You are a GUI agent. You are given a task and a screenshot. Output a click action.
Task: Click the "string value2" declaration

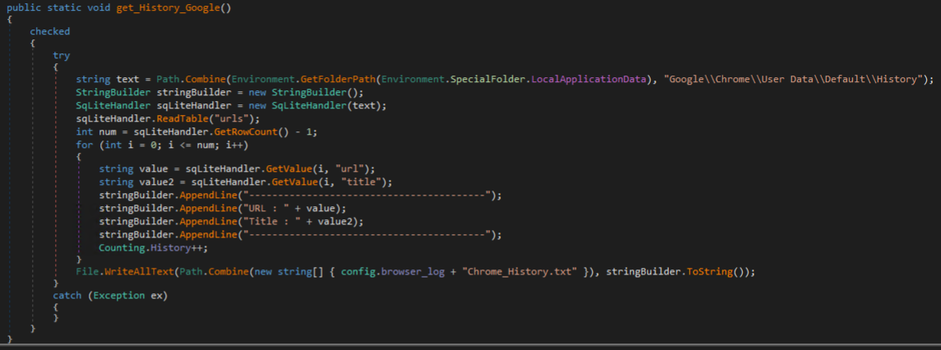point(137,182)
